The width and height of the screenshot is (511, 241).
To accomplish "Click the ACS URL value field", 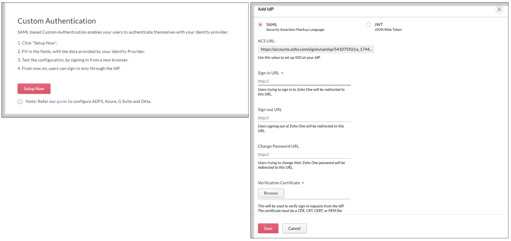I will pyautogui.click(x=316, y=49).
